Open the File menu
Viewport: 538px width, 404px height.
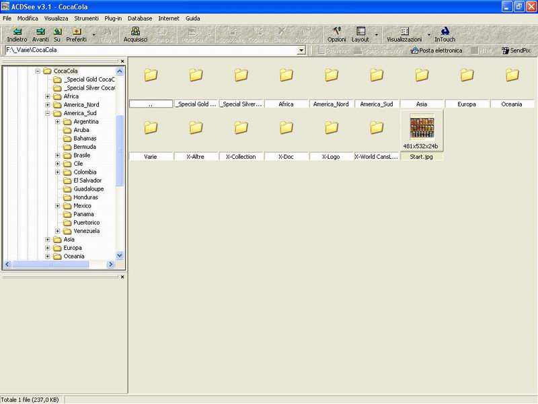click(x=7, y=19)
